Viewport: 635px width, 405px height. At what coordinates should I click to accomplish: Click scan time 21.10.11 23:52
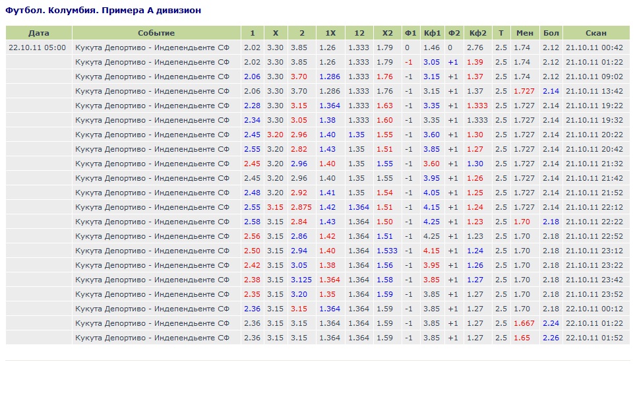[595, 294]
